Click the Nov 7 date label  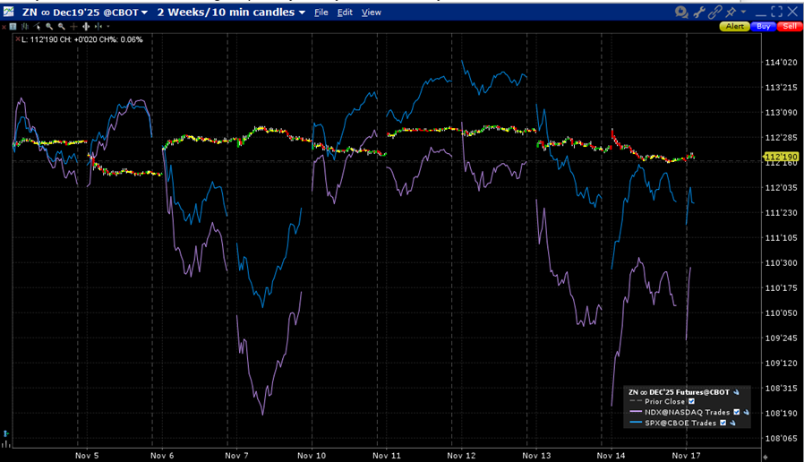pos(236,456)
